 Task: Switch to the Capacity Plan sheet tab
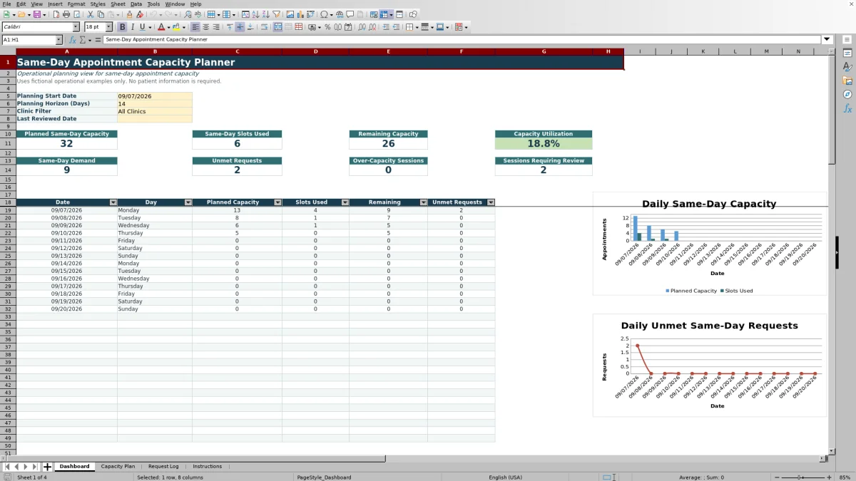coord(118,467)
